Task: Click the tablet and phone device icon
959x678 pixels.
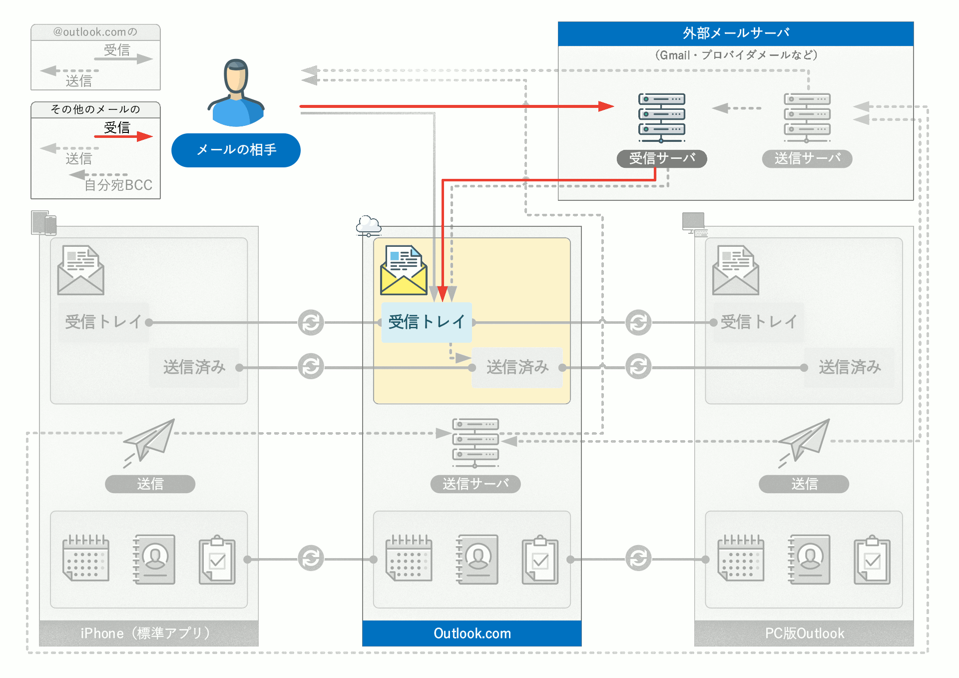Action: (x=44, y=223)
